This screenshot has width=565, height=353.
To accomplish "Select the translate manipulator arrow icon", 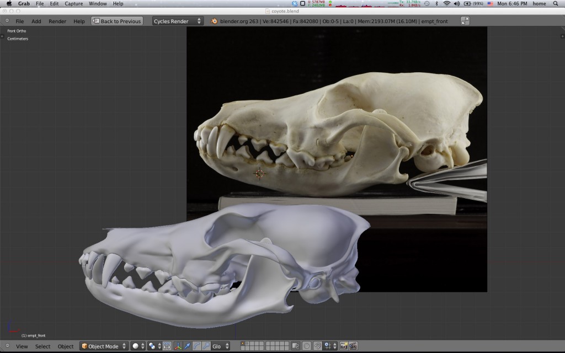I will coord(188,346).
